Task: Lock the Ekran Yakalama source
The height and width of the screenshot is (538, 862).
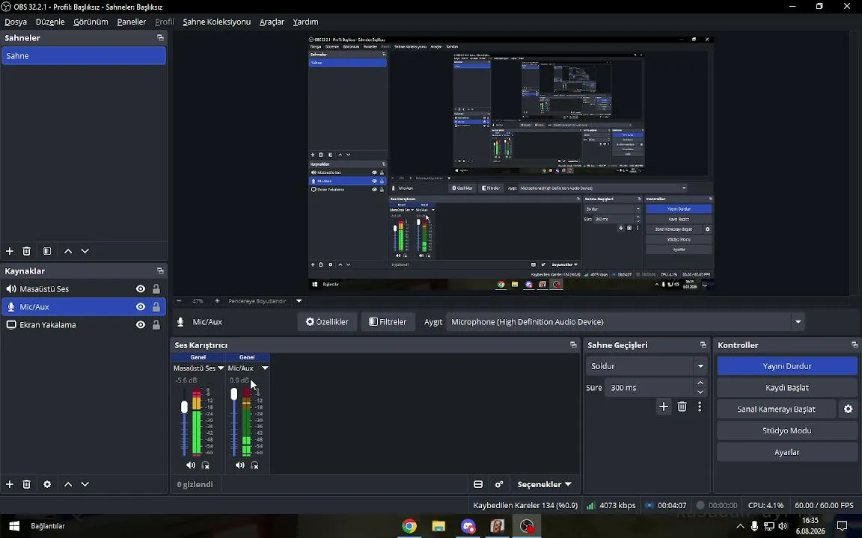Action: click(156, 325)
